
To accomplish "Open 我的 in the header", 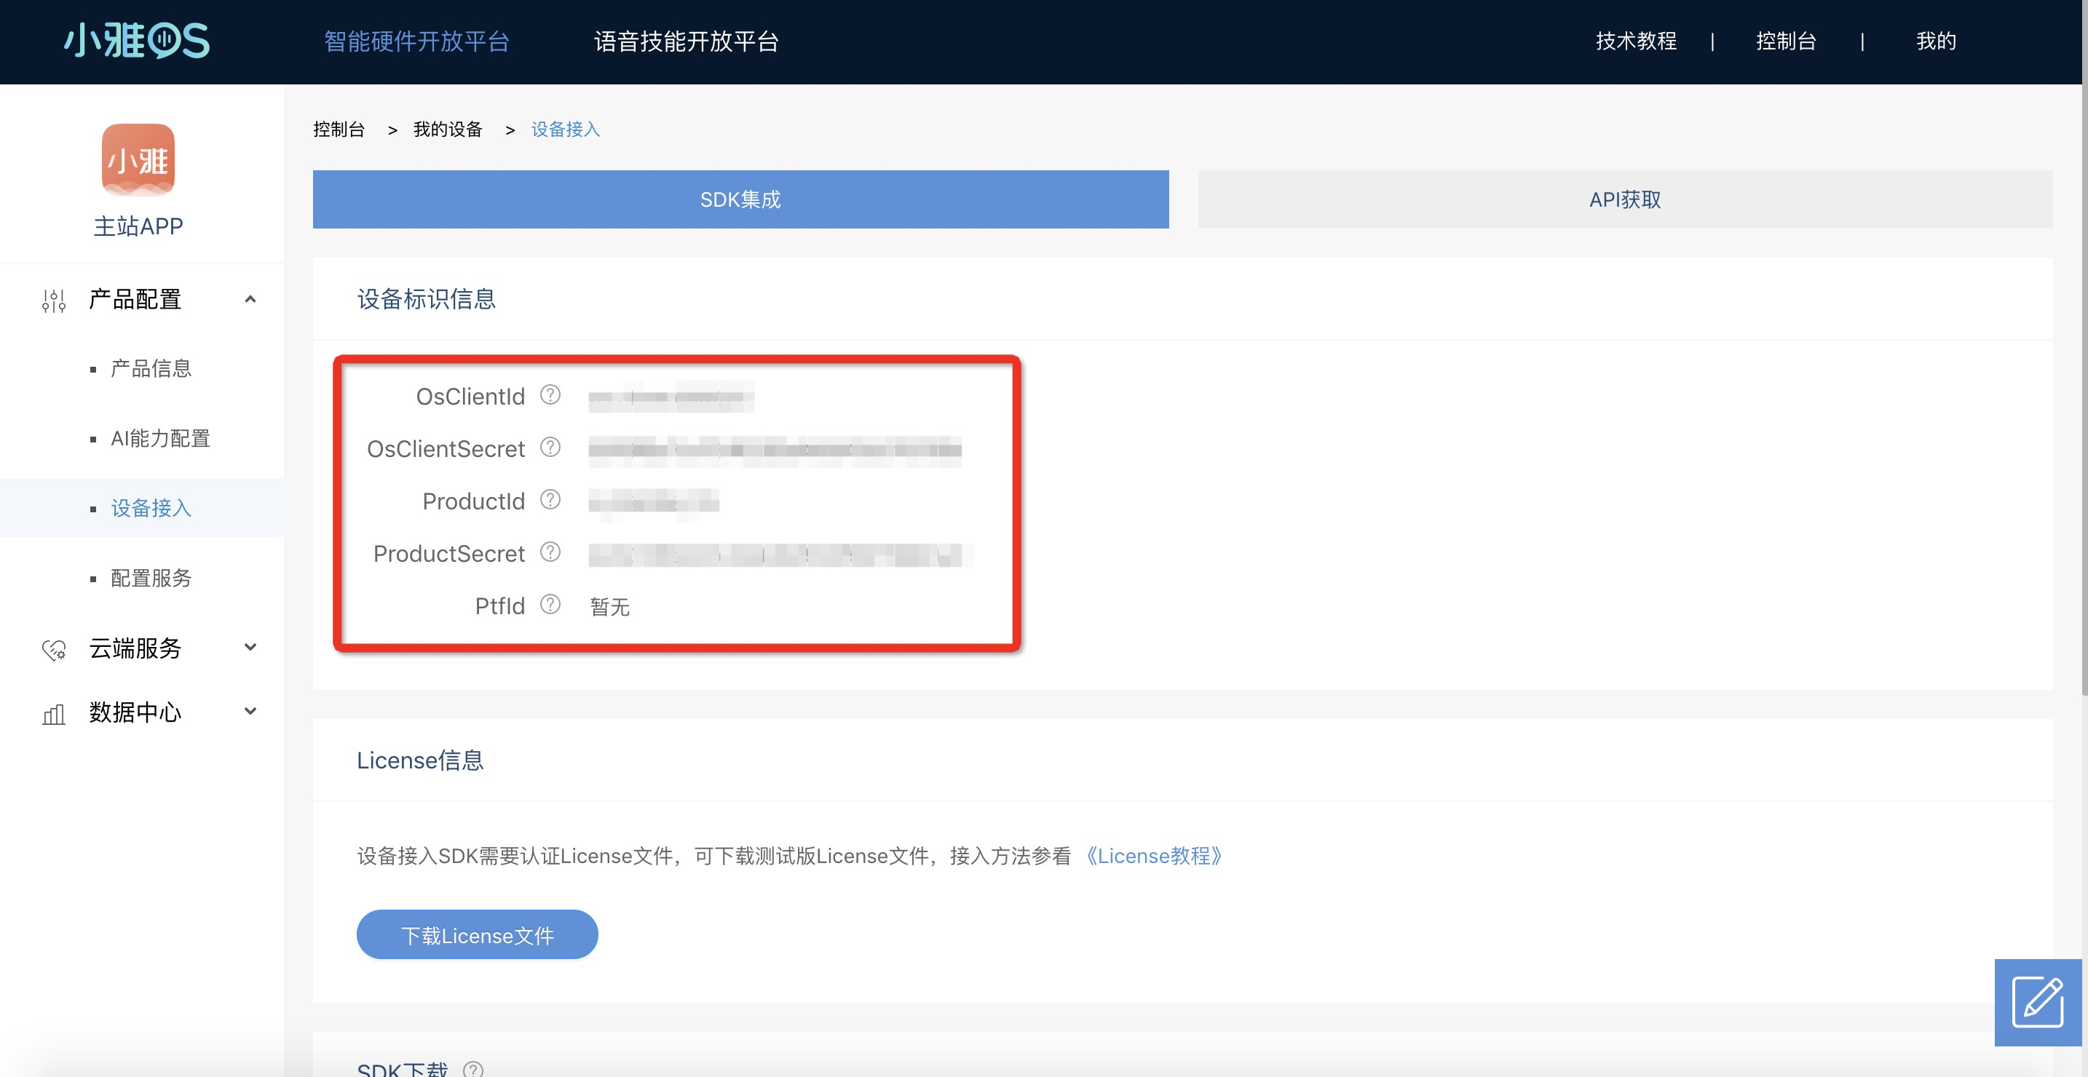I will pyautogui.click(x=1936, y=41).
